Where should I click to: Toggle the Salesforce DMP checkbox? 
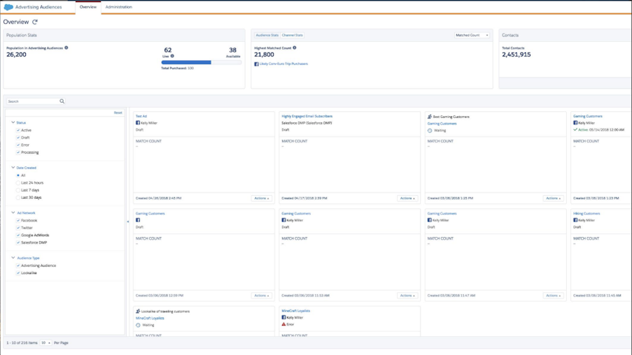click(x=18, y=242)
